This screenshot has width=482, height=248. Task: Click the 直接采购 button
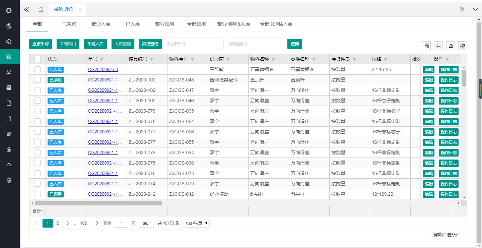coord(41,44)
